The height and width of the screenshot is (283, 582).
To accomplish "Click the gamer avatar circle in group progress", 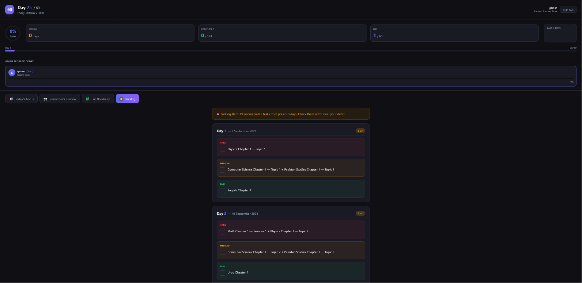I will 12,73.
